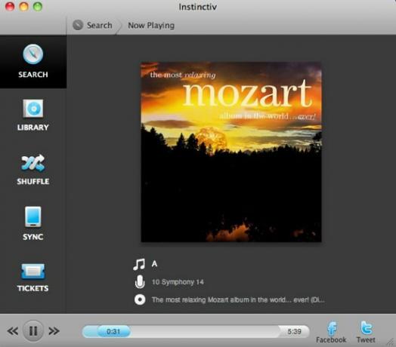396x347 pixels.
Task: Click the disc album icon
Action: coord(140,299)
